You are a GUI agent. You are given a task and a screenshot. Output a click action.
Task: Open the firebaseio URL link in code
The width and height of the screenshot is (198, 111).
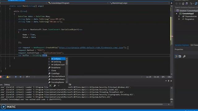pyautogui.click(x=91, y=47)
